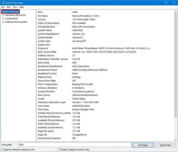Select the Secure Boot State row
Viewport: 178px width, 152px height.
[x=106, y=81]
